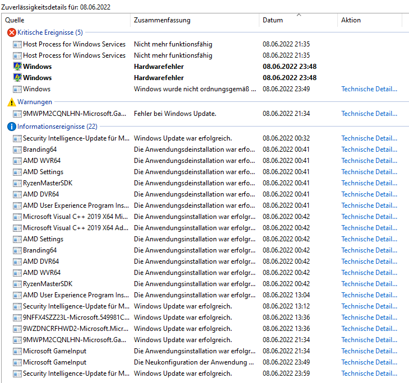Select the 9MWPM2CQNLHN-Microsoft.Ga... source under Warnungen
The height and width of the screenshot is (383, 409).
pyautogui.click(x=75, y=114)
